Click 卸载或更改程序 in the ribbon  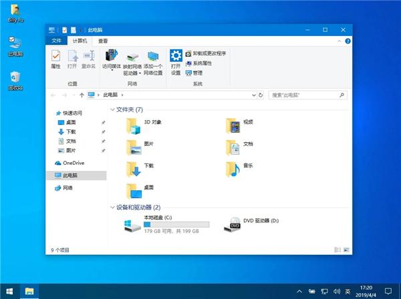(209, 53)
